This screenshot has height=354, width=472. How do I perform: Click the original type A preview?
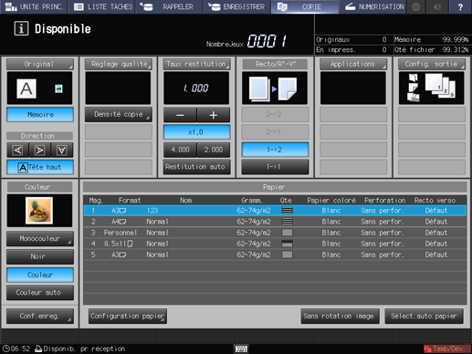coord(26,88)
